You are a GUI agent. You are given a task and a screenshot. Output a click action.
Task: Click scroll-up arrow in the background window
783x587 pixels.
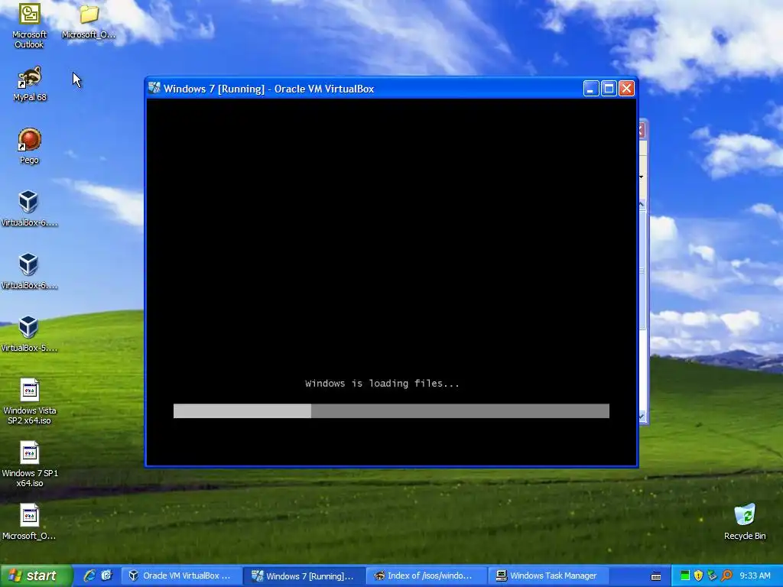pos(642,204)
